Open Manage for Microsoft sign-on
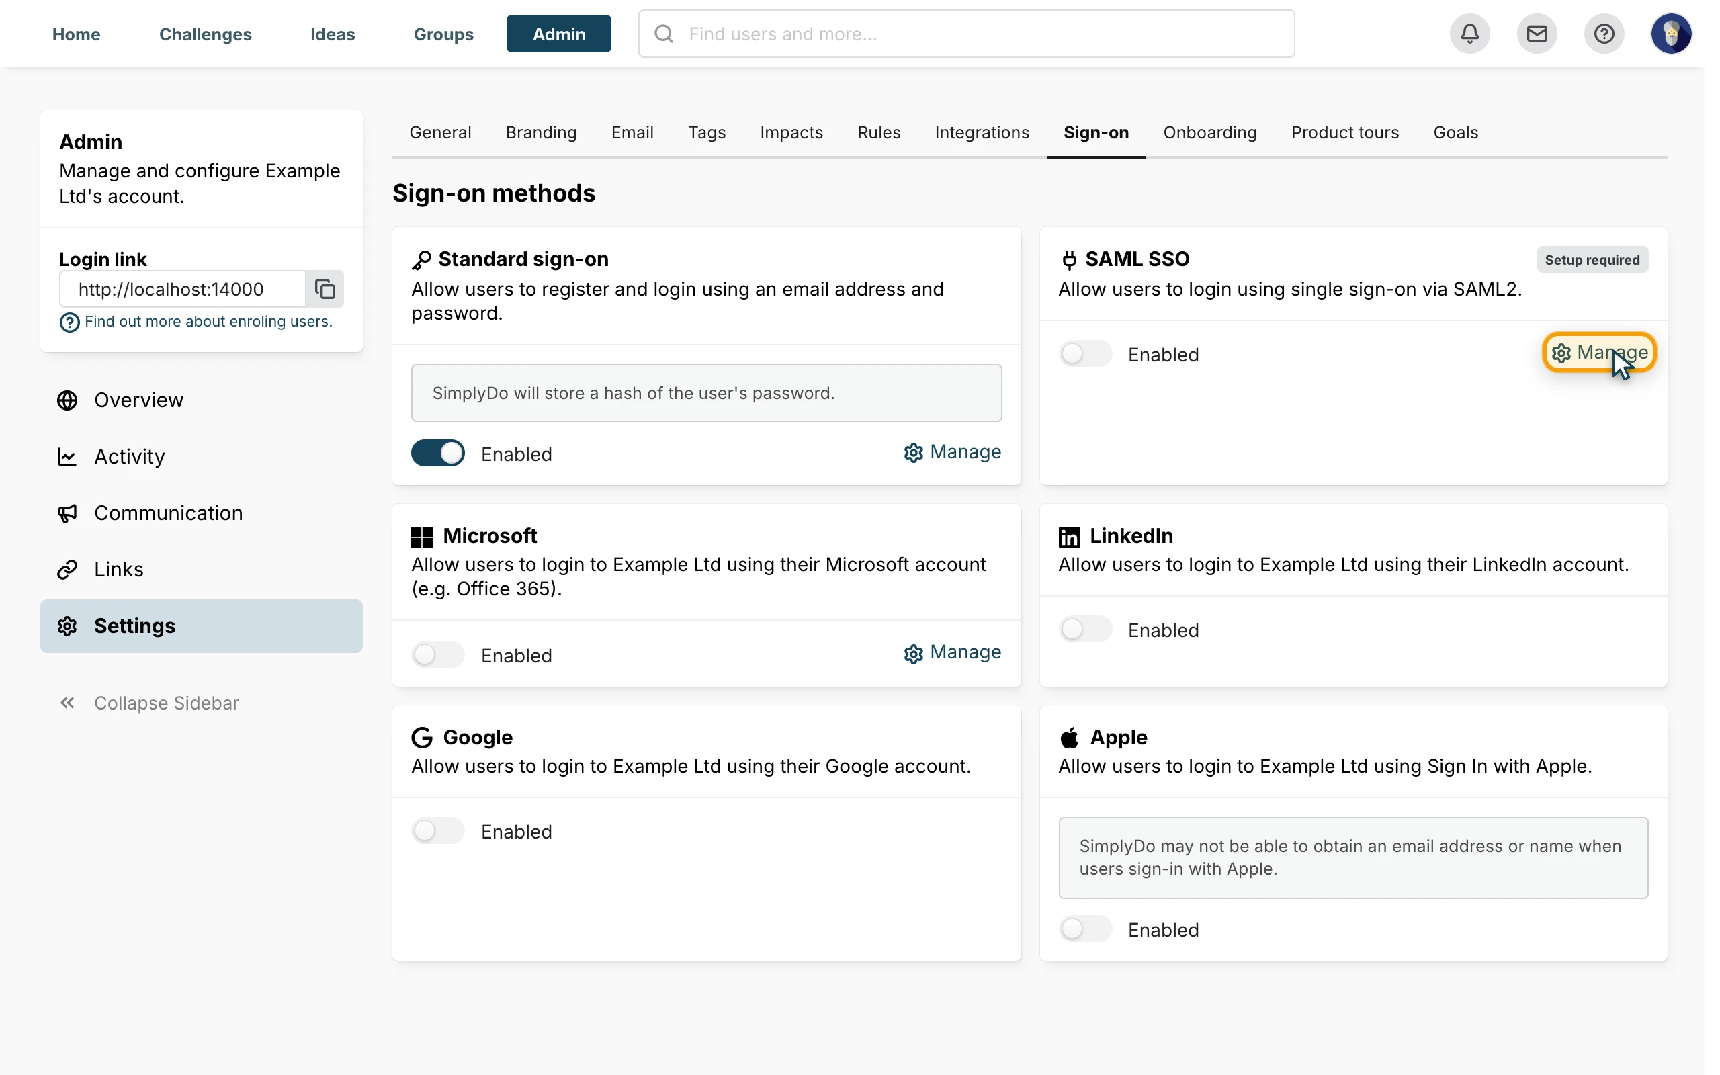This screenshot has height=1075, width=1720. [953, 652]
